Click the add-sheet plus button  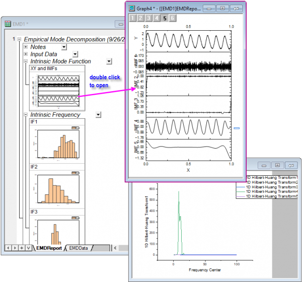tap(21, 248)
